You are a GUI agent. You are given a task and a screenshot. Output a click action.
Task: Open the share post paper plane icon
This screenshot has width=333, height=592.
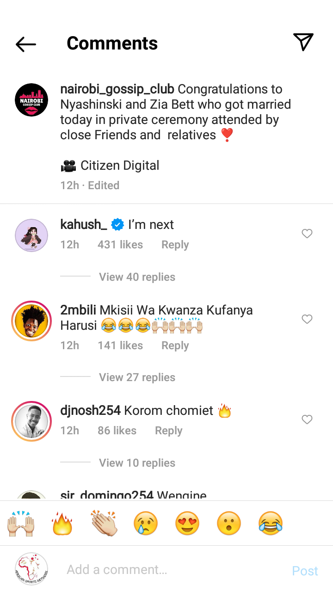tap(303, 42)
